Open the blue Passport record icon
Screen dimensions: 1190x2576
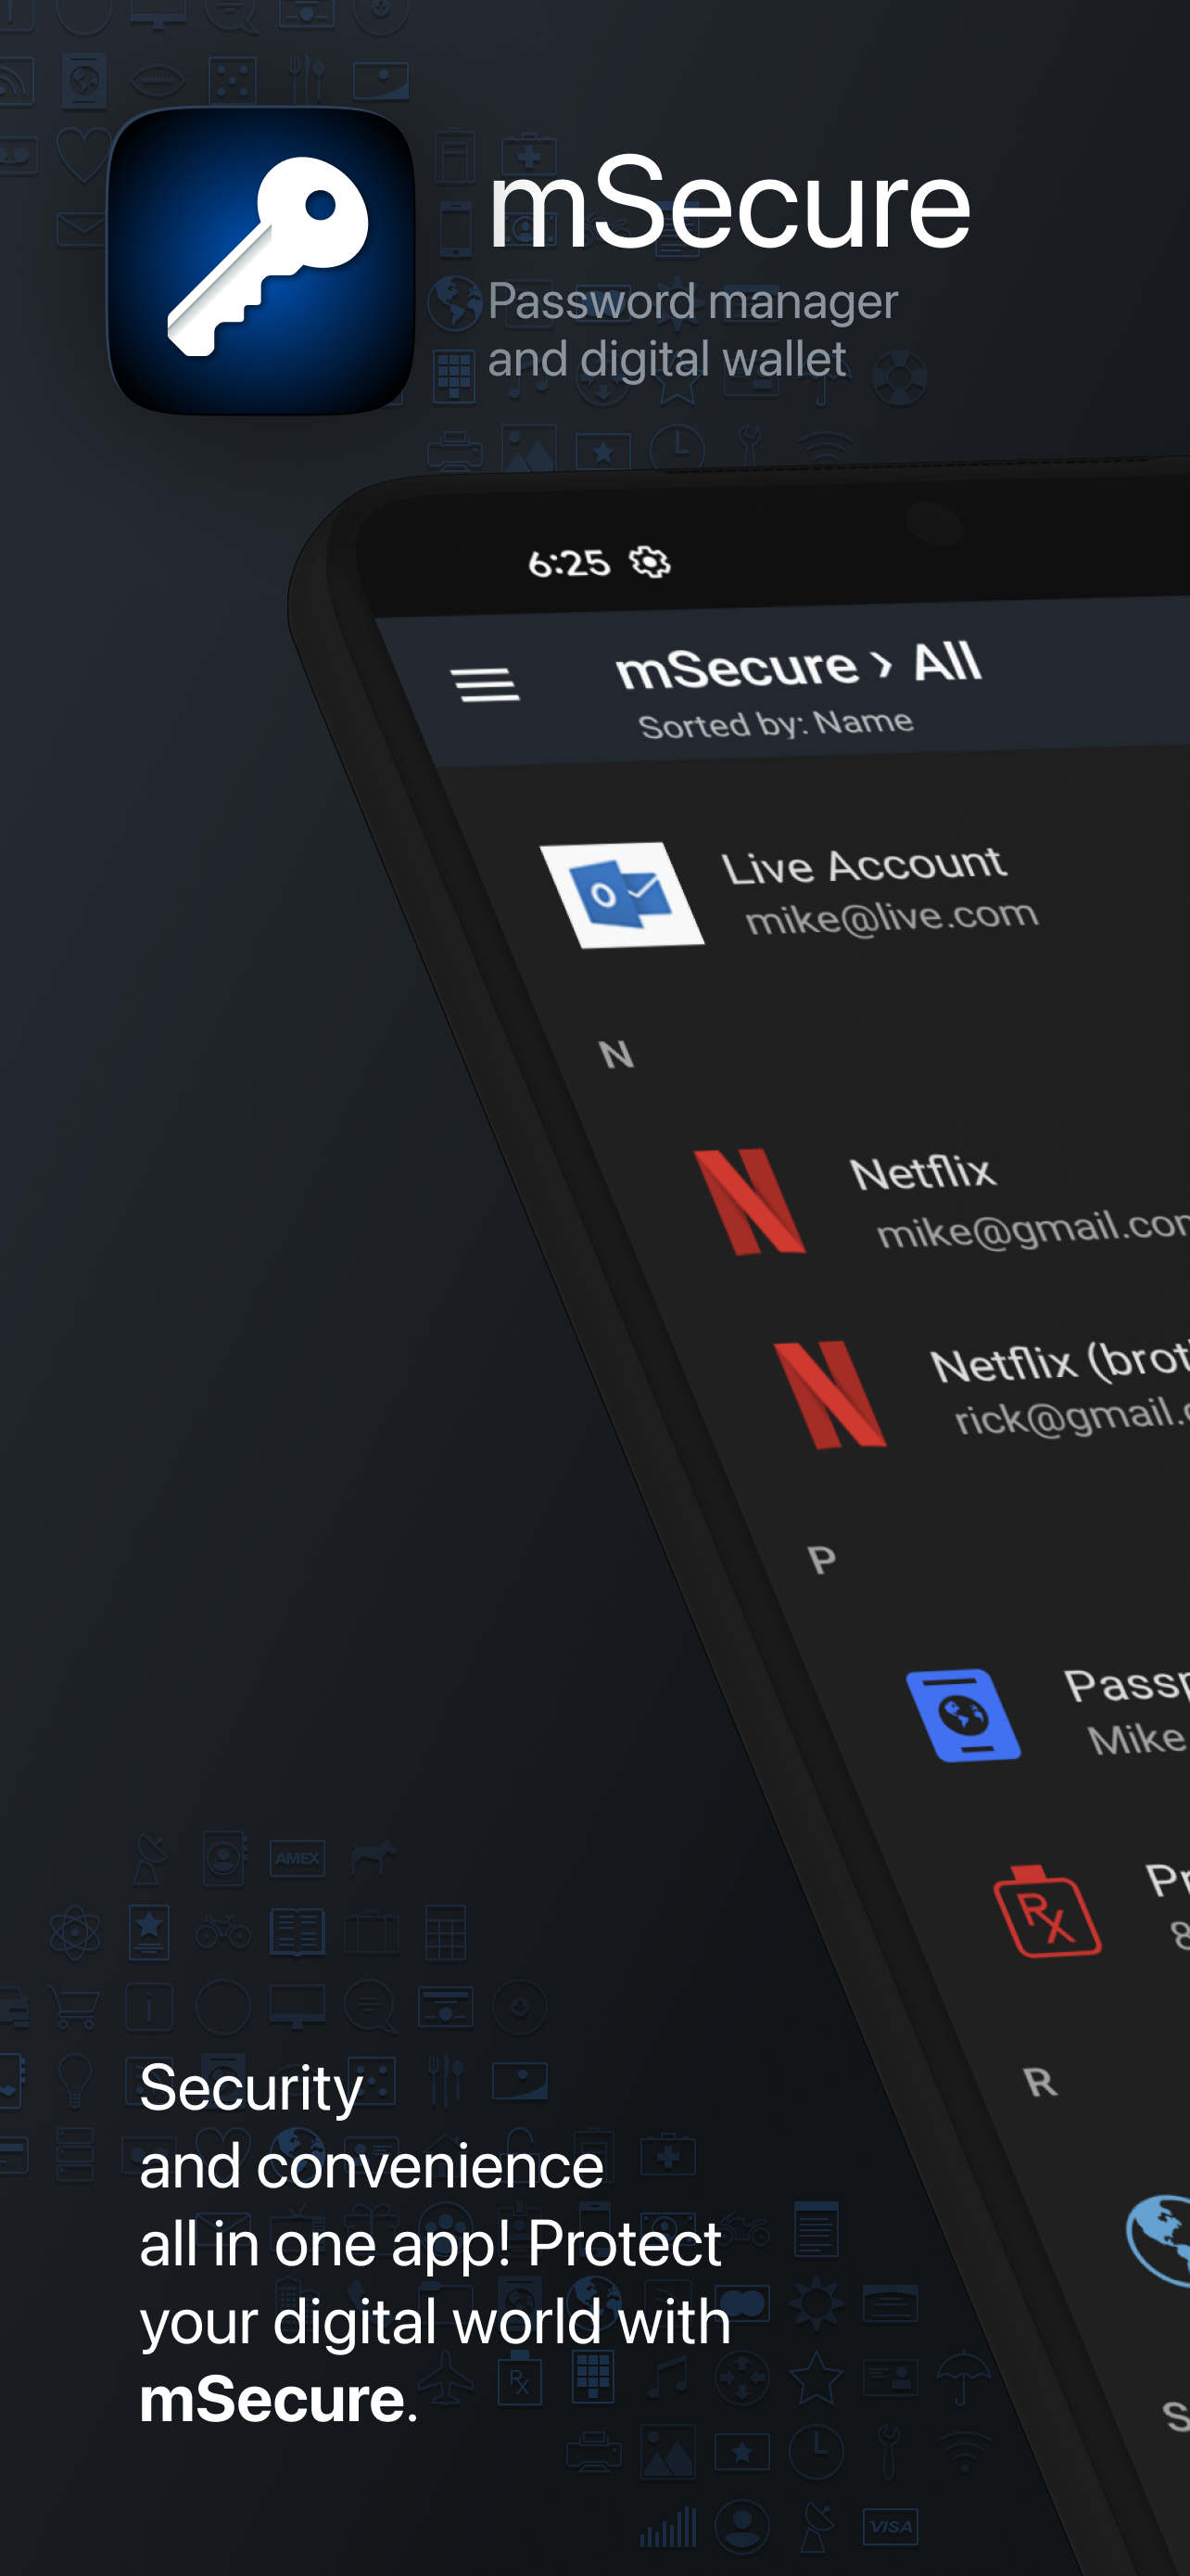(963, 1714)
